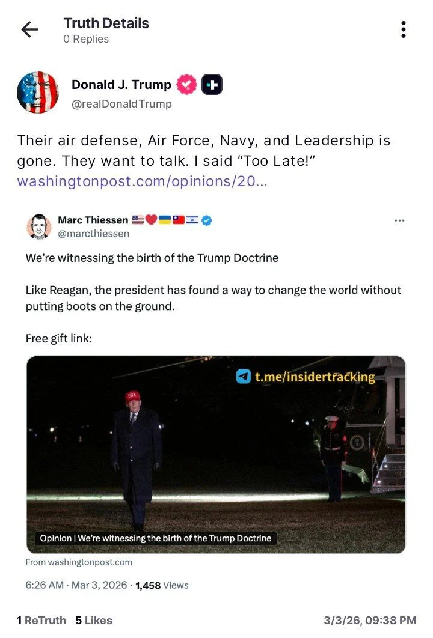Click the Opinion headline caption overlay
The image size is (433, 638).
pyautogui.click(x=155, y=538)
